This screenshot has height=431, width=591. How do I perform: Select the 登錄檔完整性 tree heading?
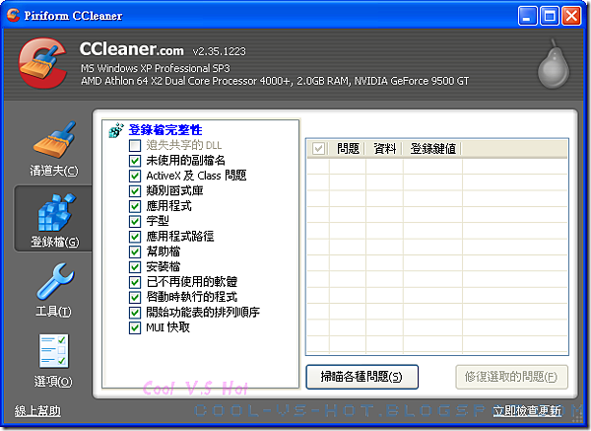click(165, 130)
